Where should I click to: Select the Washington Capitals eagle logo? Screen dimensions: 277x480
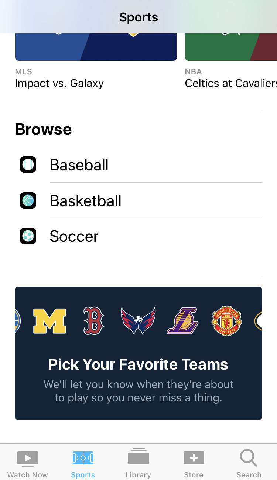pyautogui.click(x=138, y=321)
